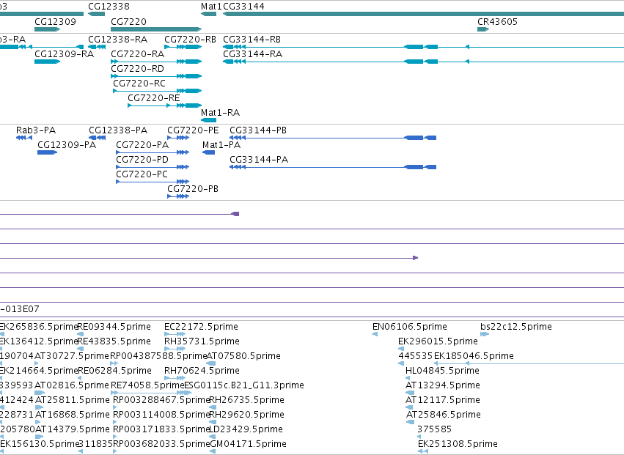
Task: Select transcript CG12309-RA label
Action: pos(65,53)
